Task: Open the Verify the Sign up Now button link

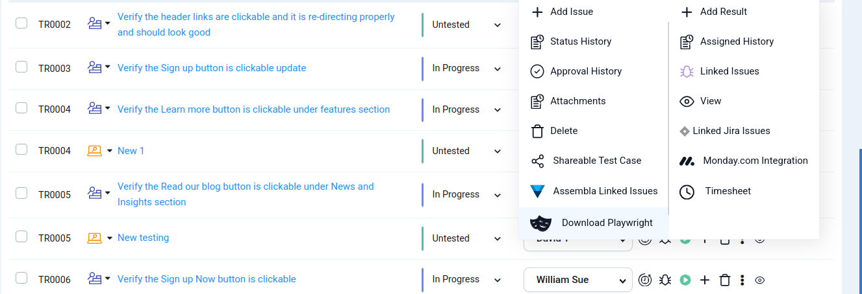Action: [207, 279]
